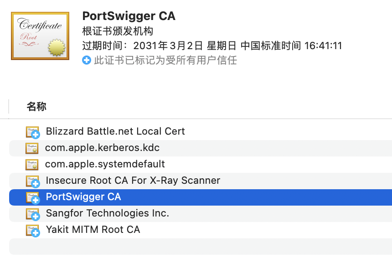The width and height of the screenshot is (392, 262).
Task: Select the Sangfor Technologies Inc. certificate
Action: point(107,213)
